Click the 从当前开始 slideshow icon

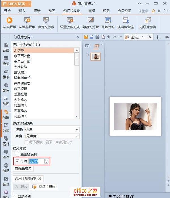[x=27, y=20]
